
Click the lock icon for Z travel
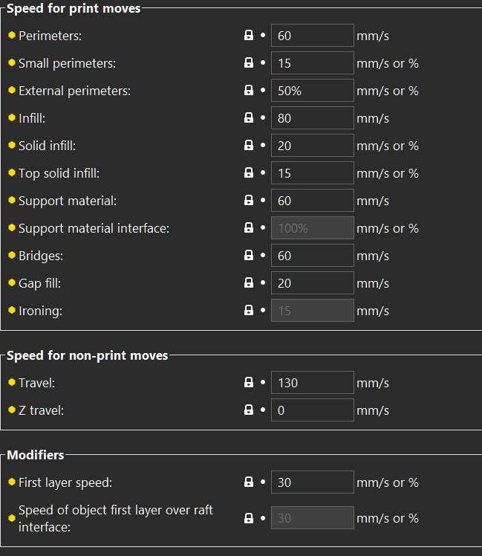(x=249, y=410)
